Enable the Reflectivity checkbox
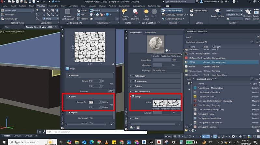 point(133,76)
